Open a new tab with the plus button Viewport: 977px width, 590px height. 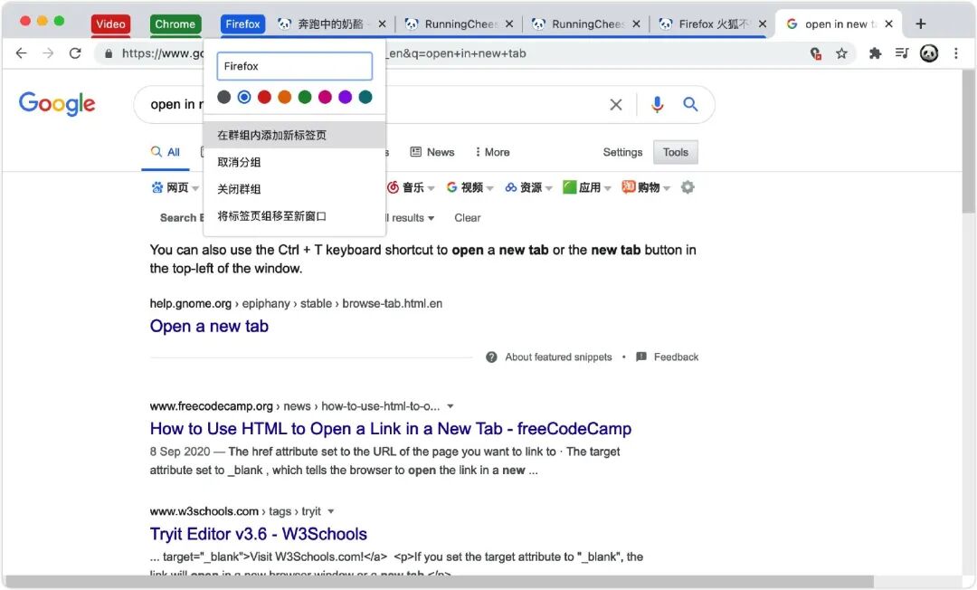[x=920, y=24]
